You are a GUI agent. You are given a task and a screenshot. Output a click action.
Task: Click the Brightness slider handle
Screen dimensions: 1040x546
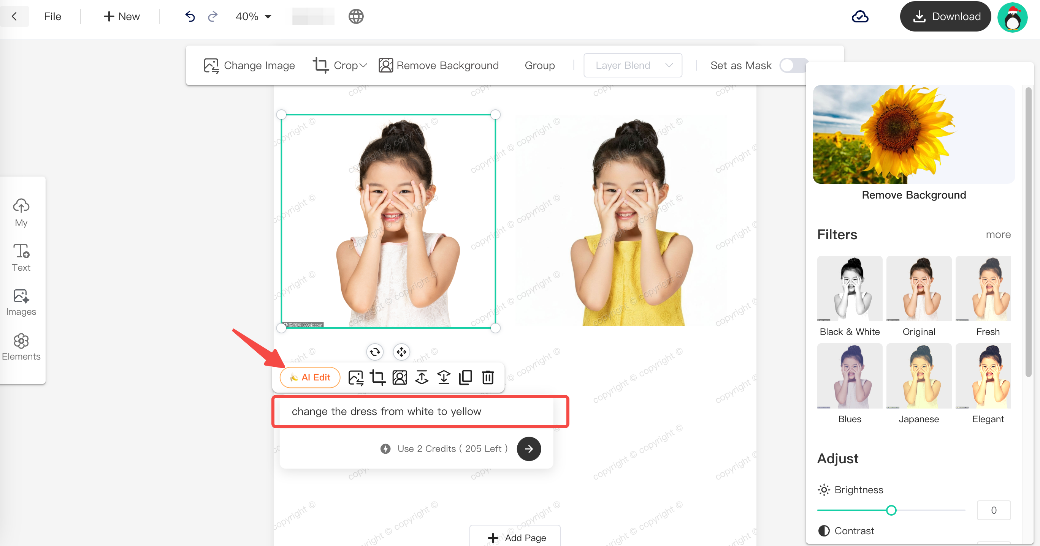[x=891, y=511]
